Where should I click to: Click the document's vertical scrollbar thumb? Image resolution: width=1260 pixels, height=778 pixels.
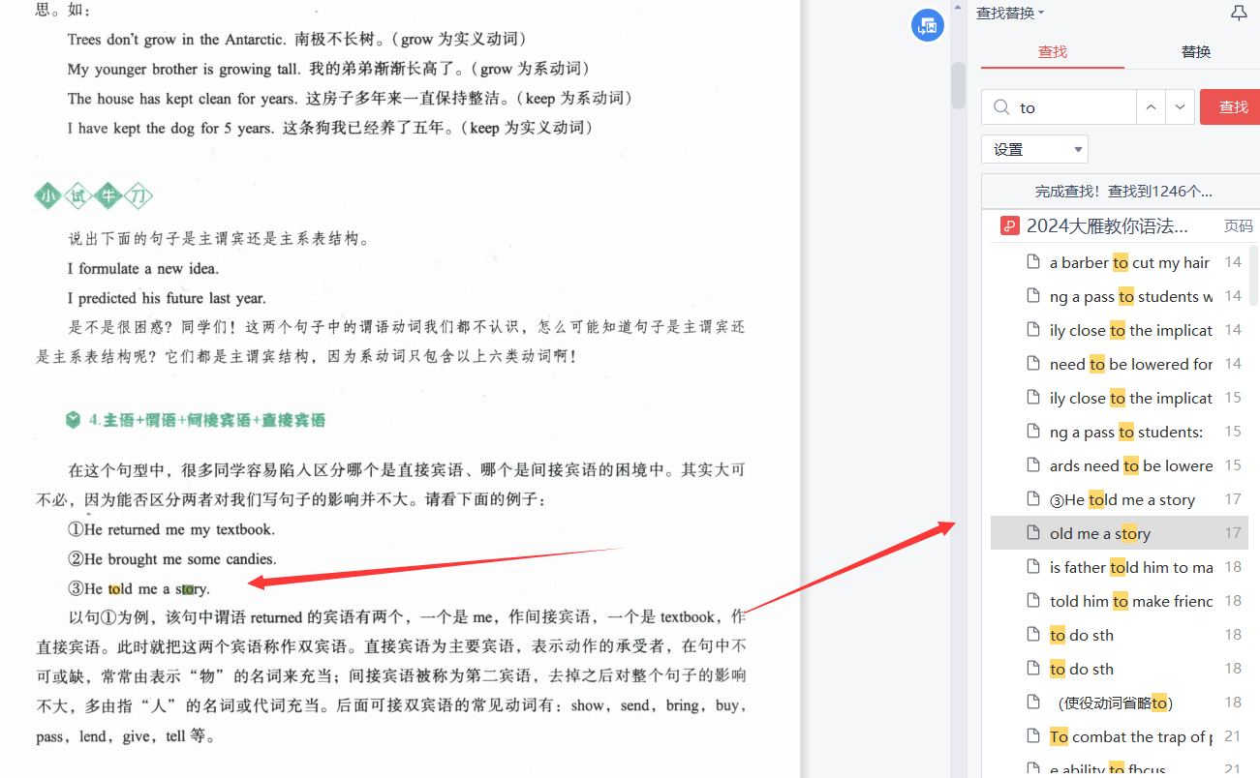click(958, 85)
